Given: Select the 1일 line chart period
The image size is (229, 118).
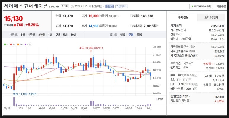Looking at the screenshot, I should click(x=23, y=35).
